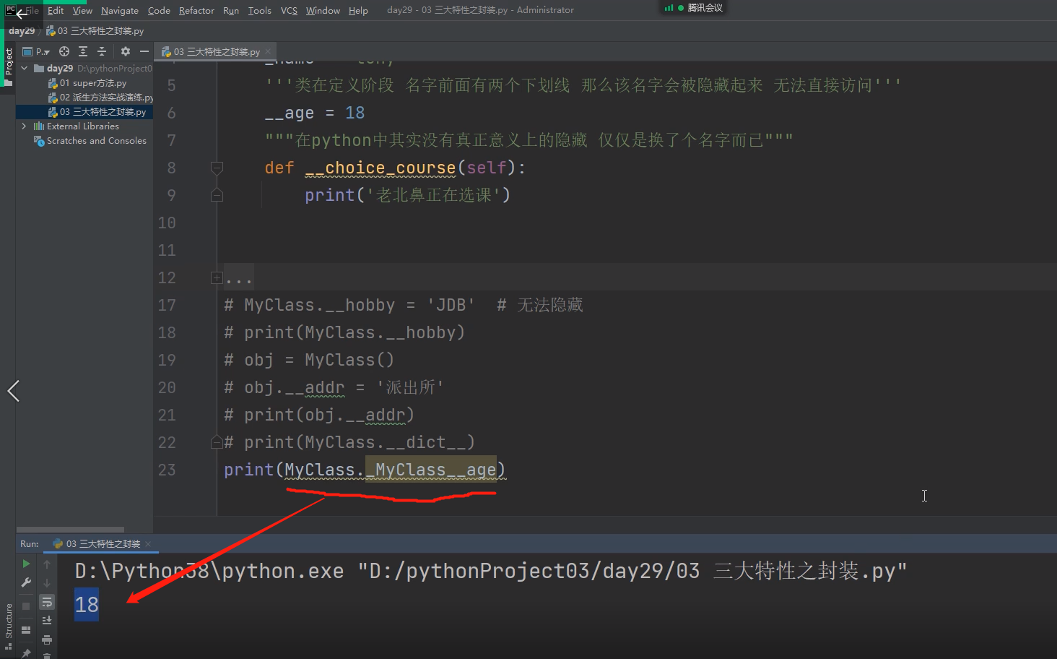Viewport: 1057px width, 659px height.
Task: Open the Refactor menu
Action: [196, 10]
